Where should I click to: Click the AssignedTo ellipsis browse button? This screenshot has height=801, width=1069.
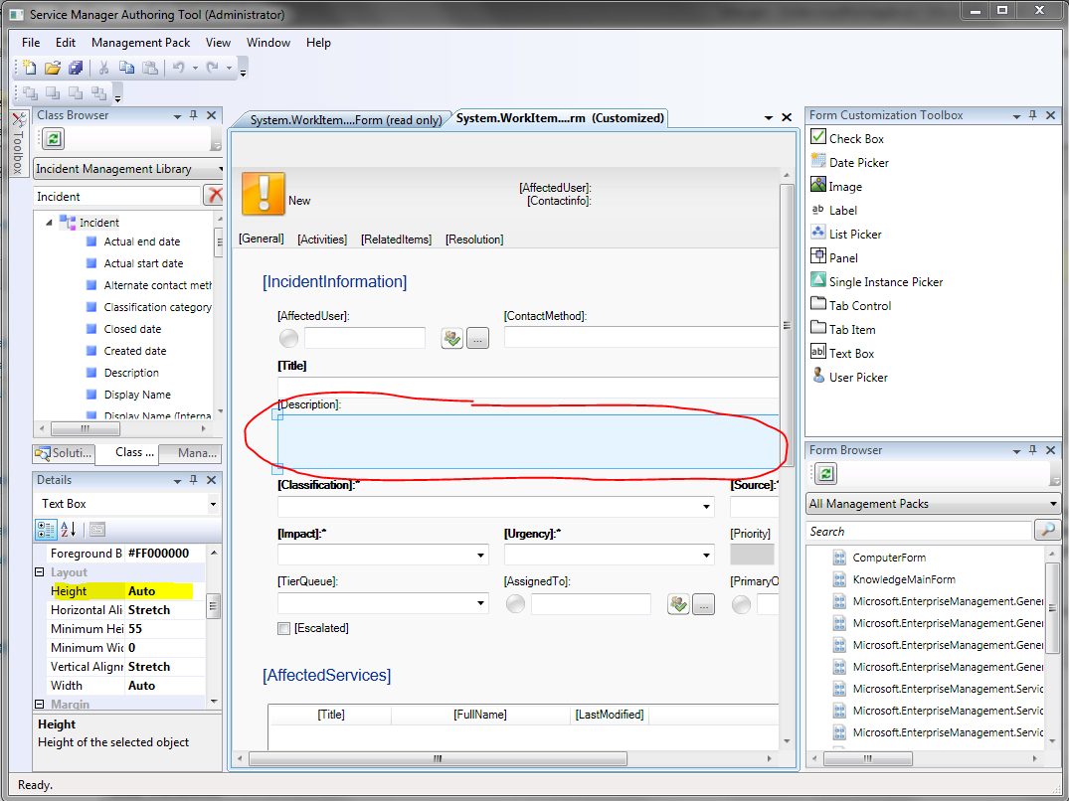click(x=703, y=603)
